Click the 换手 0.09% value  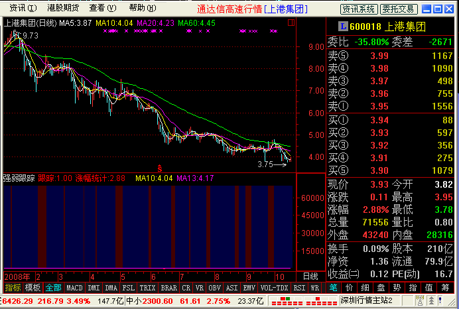pyautogui.click(x=376, y=249)
